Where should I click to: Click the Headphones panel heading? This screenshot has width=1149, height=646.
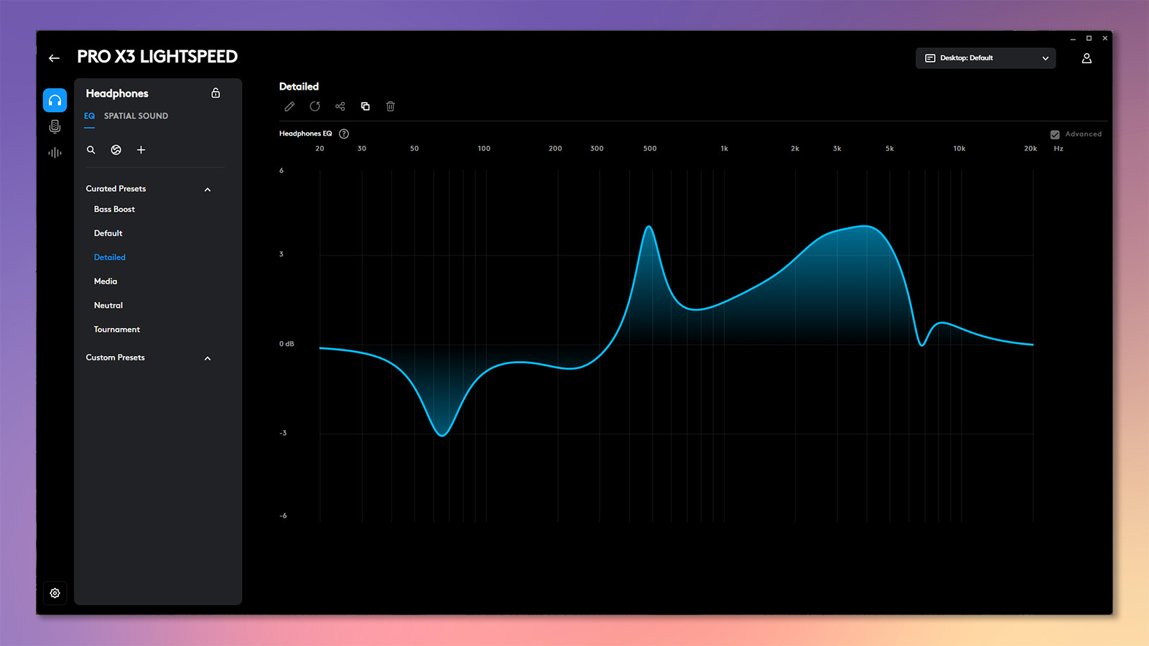click(117, 93)
